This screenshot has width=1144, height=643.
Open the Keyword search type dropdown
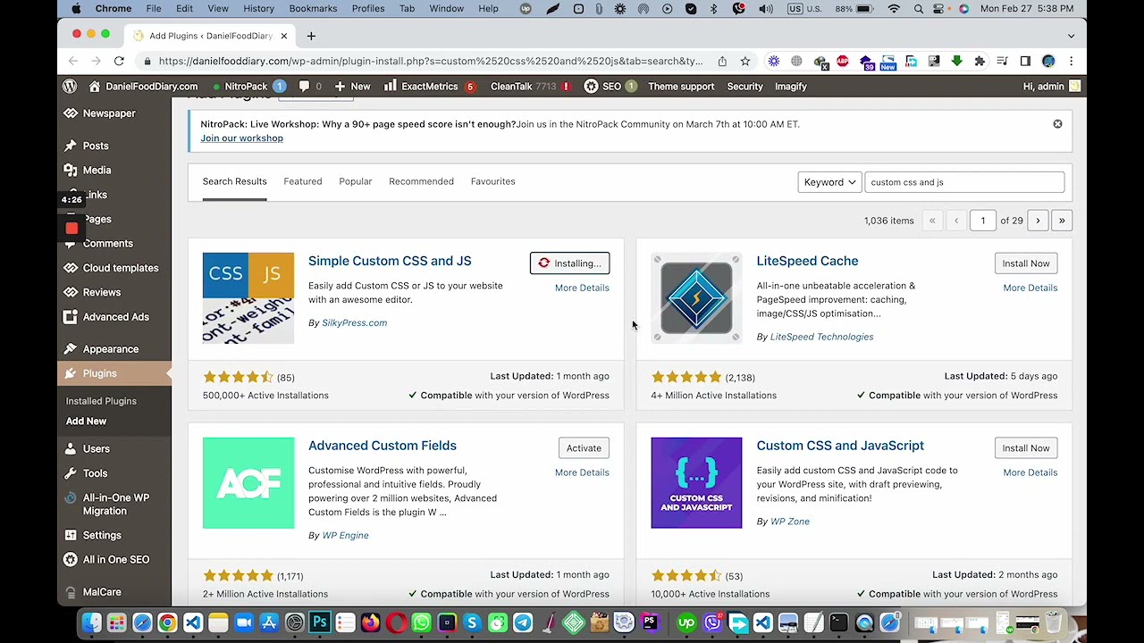[829, 182]
